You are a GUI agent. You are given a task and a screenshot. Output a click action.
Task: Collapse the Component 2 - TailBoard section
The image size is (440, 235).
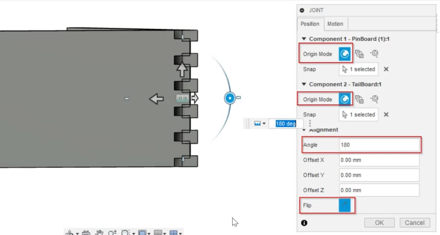tap(304, 84)
